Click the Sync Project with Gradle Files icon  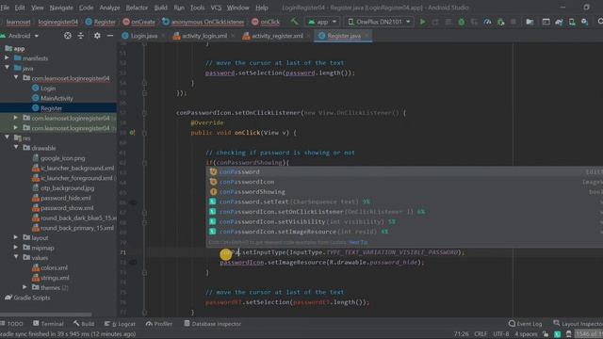click(559, 22)
